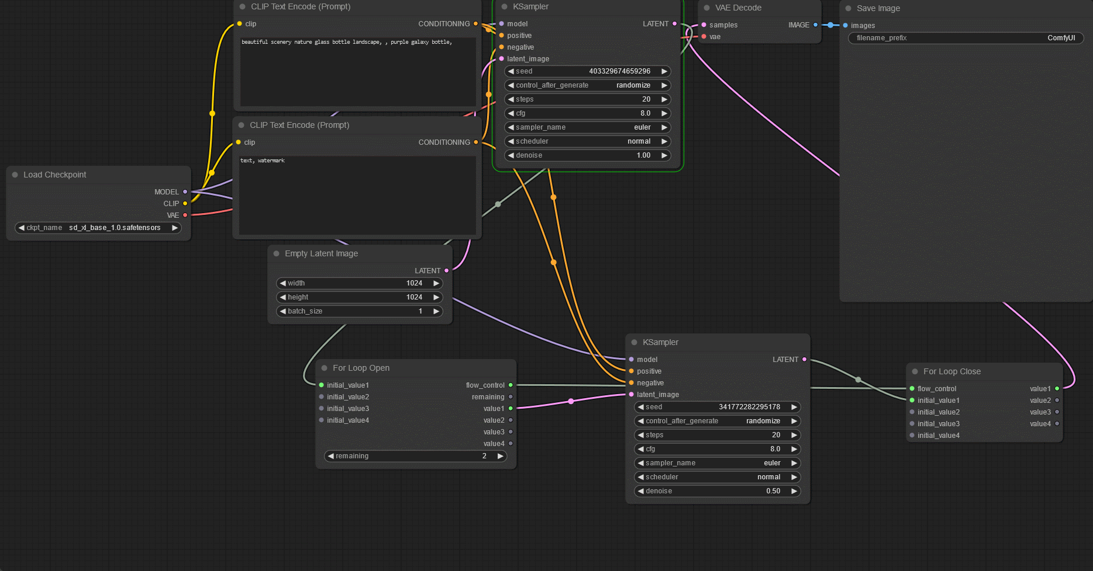The width and height of the screenshot is (1093, 571).
Task: Select next checkpoint with ckpt_name right arrow
Action: click(174, 228)
